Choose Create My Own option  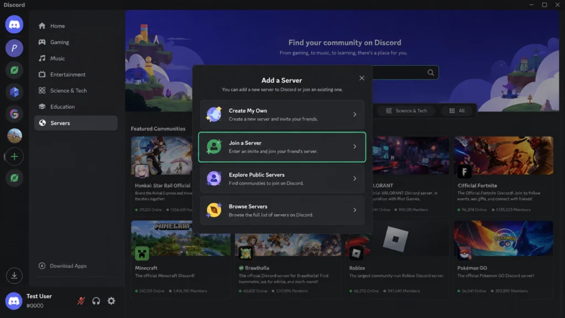click(282, 115)
